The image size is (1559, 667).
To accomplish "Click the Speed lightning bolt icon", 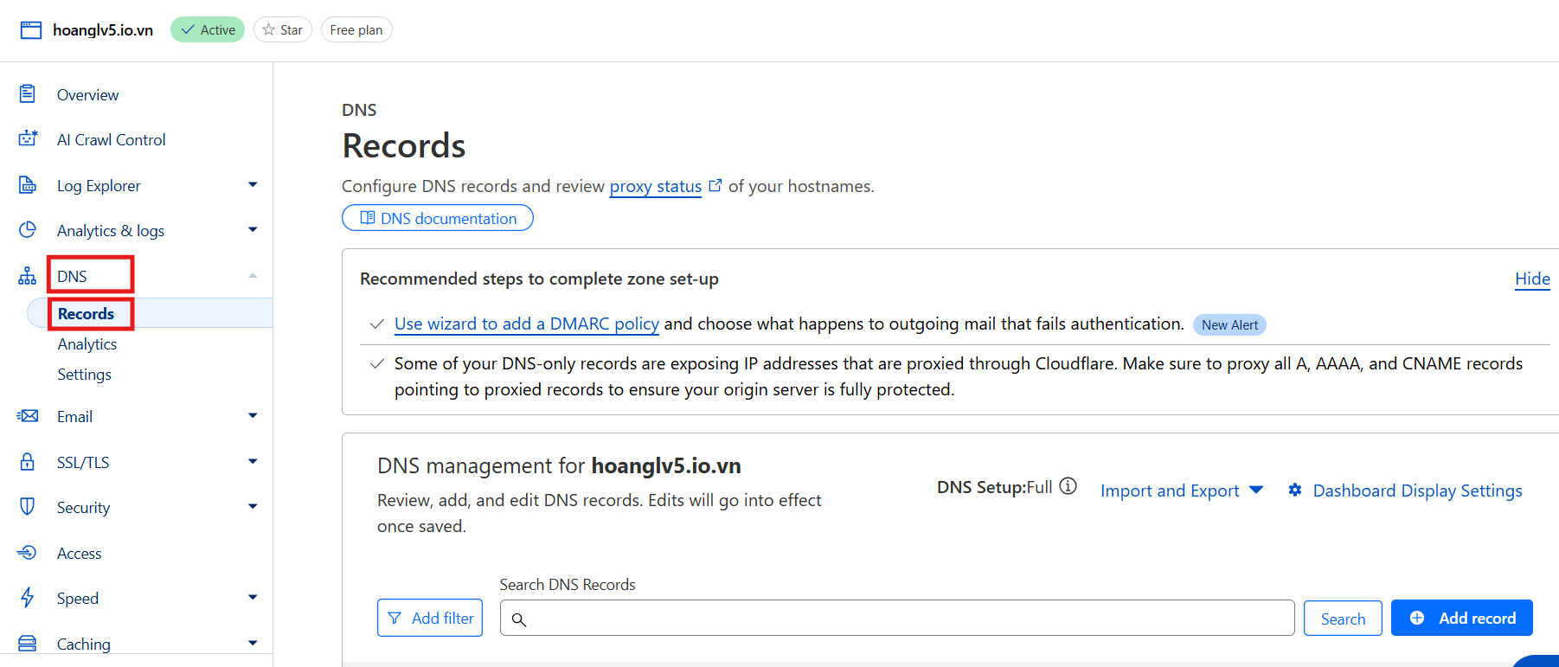I will click(x=28, y=598).
